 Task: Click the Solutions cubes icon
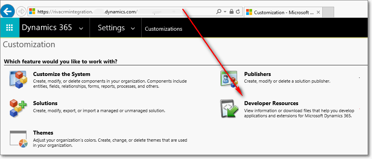19,108
